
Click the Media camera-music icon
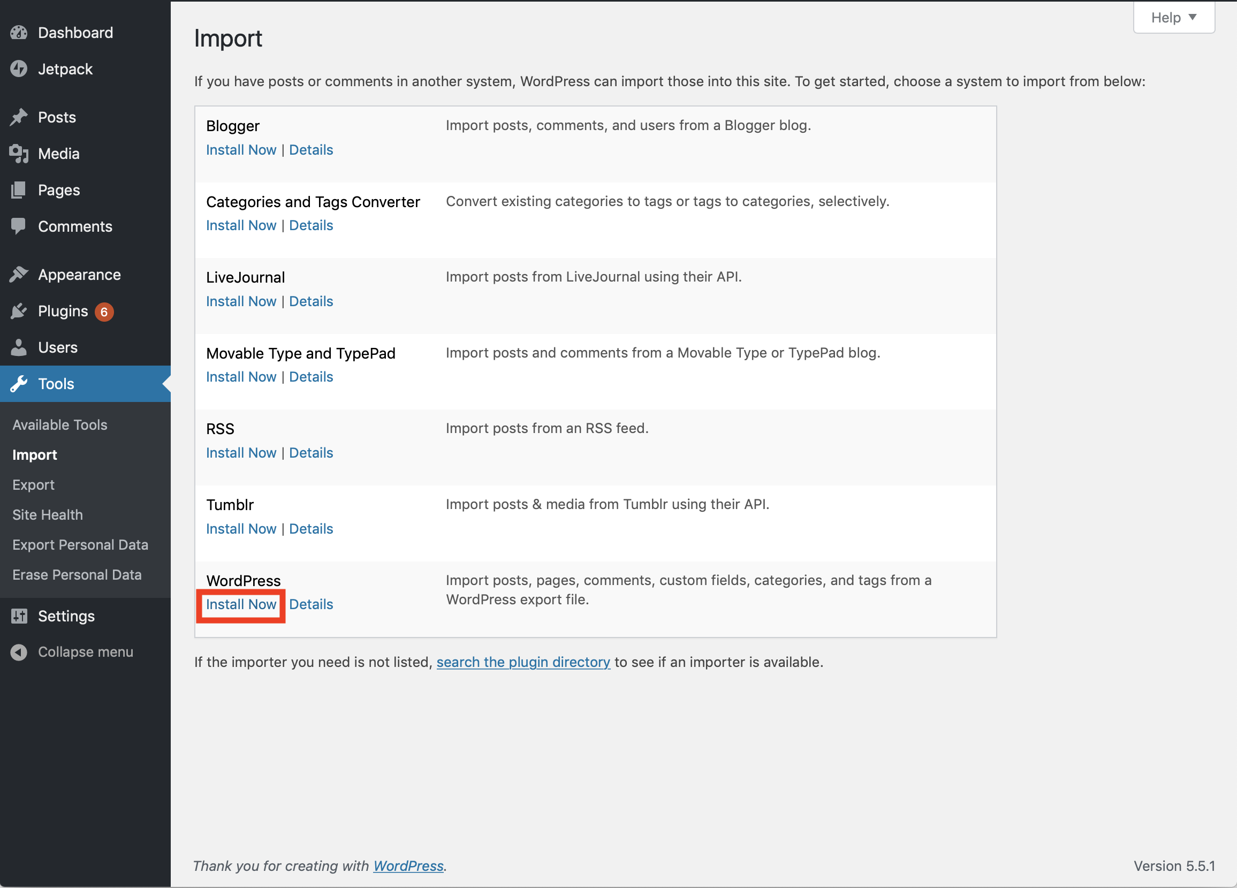click(x=19, y=154)
